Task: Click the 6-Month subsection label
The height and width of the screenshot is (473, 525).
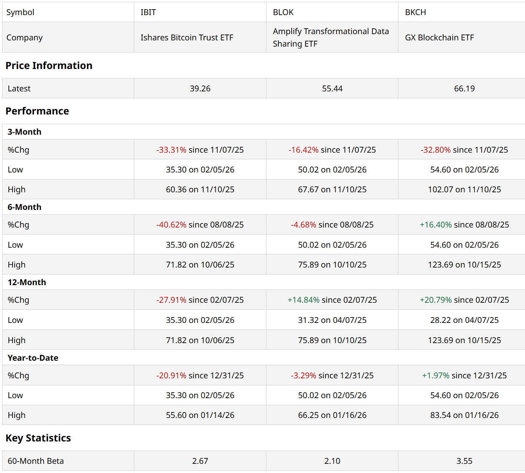Action: tap(24, 207)
